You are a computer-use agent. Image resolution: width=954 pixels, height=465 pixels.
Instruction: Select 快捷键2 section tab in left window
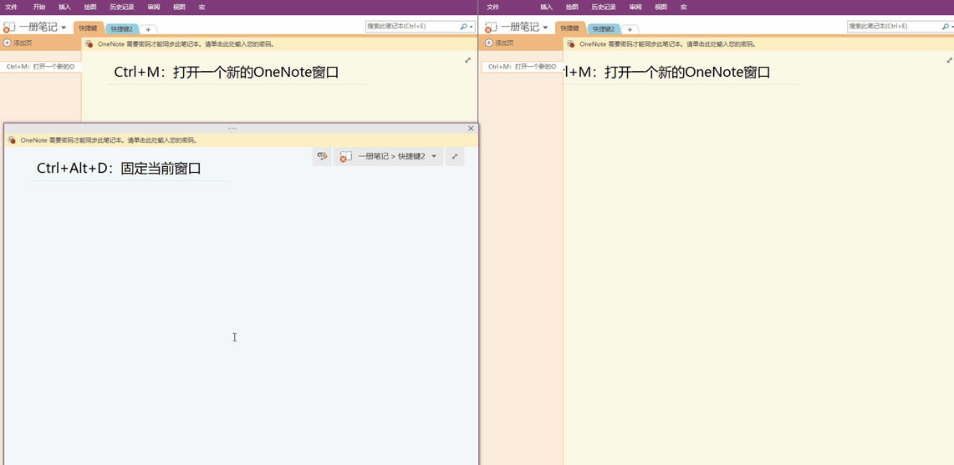tap(122, 28)
